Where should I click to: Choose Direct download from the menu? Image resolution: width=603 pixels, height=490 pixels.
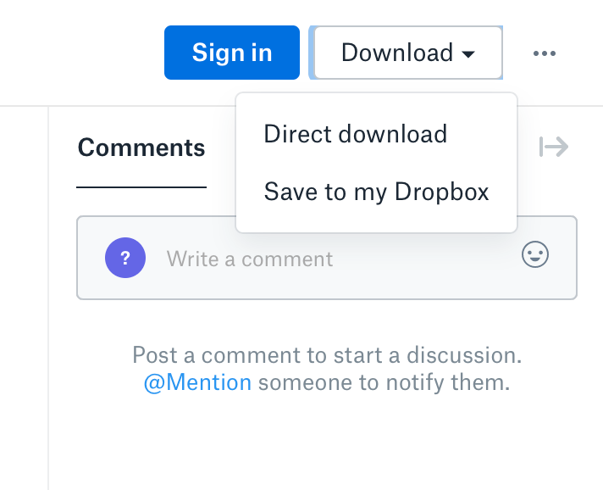click(356, 134)
